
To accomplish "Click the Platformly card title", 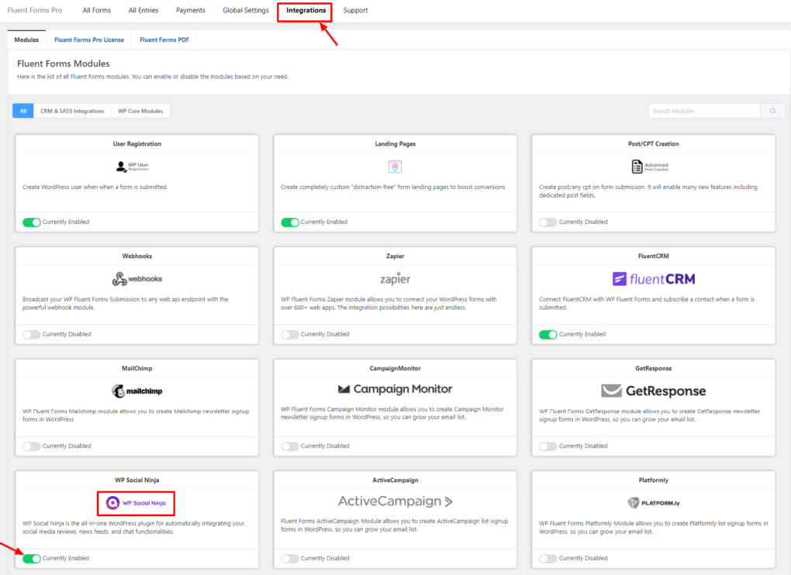I will (653, 480).
